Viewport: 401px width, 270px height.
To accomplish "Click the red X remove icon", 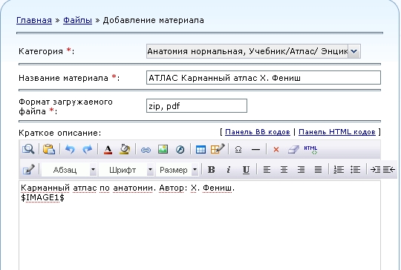I will pos(276,149).
